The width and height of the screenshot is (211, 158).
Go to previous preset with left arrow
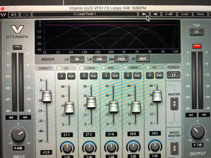pos(143,14)
